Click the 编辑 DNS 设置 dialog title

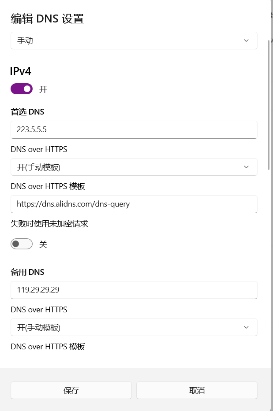pos(47,19)
